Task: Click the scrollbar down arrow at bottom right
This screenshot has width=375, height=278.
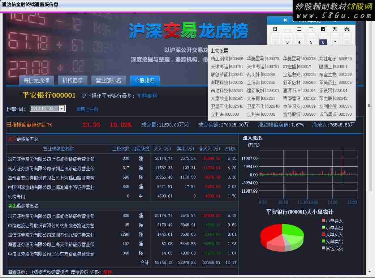Action: [370, 272]
